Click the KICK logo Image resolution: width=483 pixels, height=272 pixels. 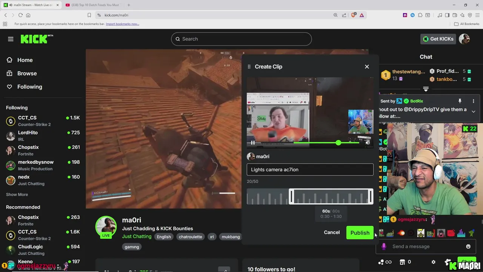[37, 39]
